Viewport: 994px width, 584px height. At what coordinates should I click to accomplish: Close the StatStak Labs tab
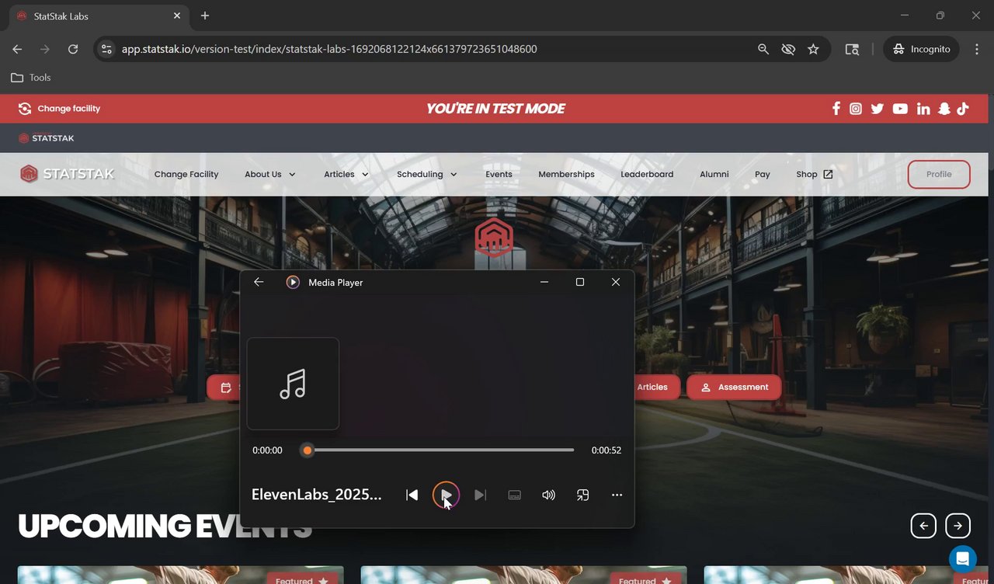click(177, 16)
